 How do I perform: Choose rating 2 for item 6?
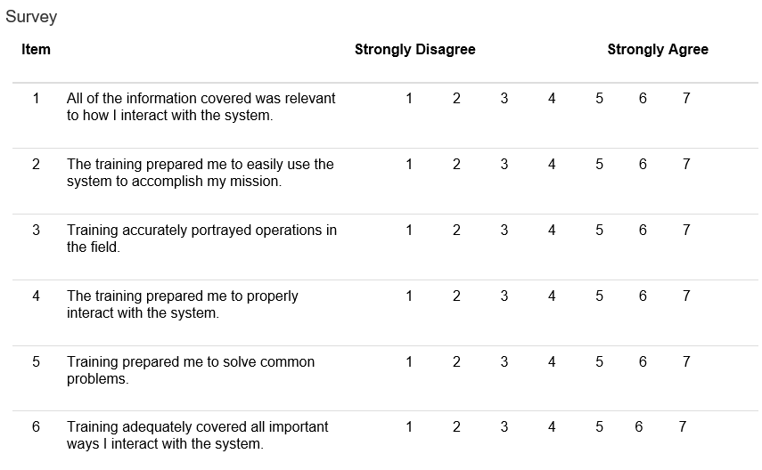pyautogui.click(x=456, y=427)
